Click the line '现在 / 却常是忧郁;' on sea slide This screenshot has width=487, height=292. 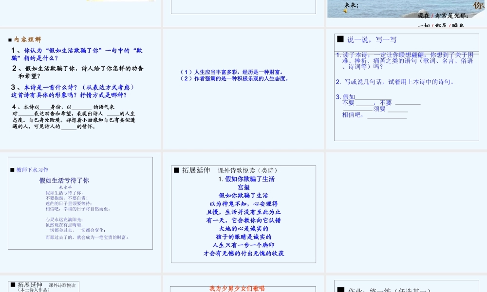tap(443, 16)
